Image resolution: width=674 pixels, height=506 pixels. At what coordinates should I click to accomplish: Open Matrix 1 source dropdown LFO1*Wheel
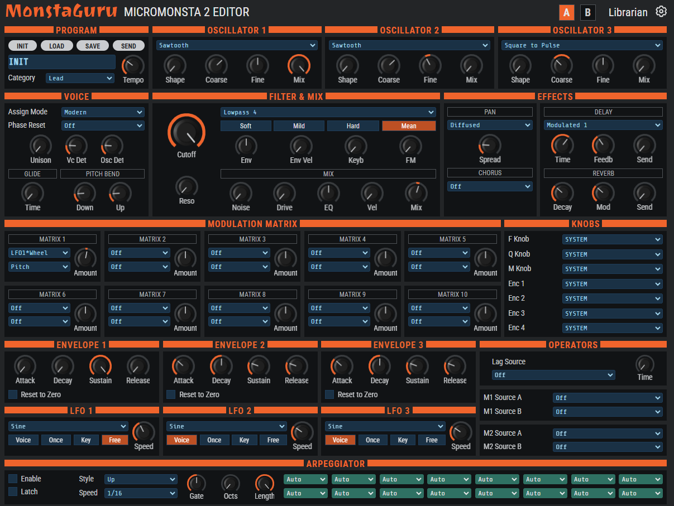(39, 253)
